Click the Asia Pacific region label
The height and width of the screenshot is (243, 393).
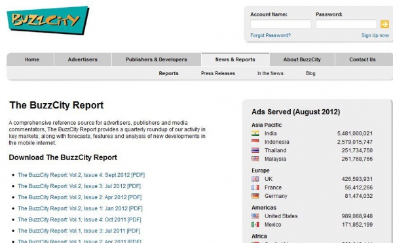[x=267, y=125]
